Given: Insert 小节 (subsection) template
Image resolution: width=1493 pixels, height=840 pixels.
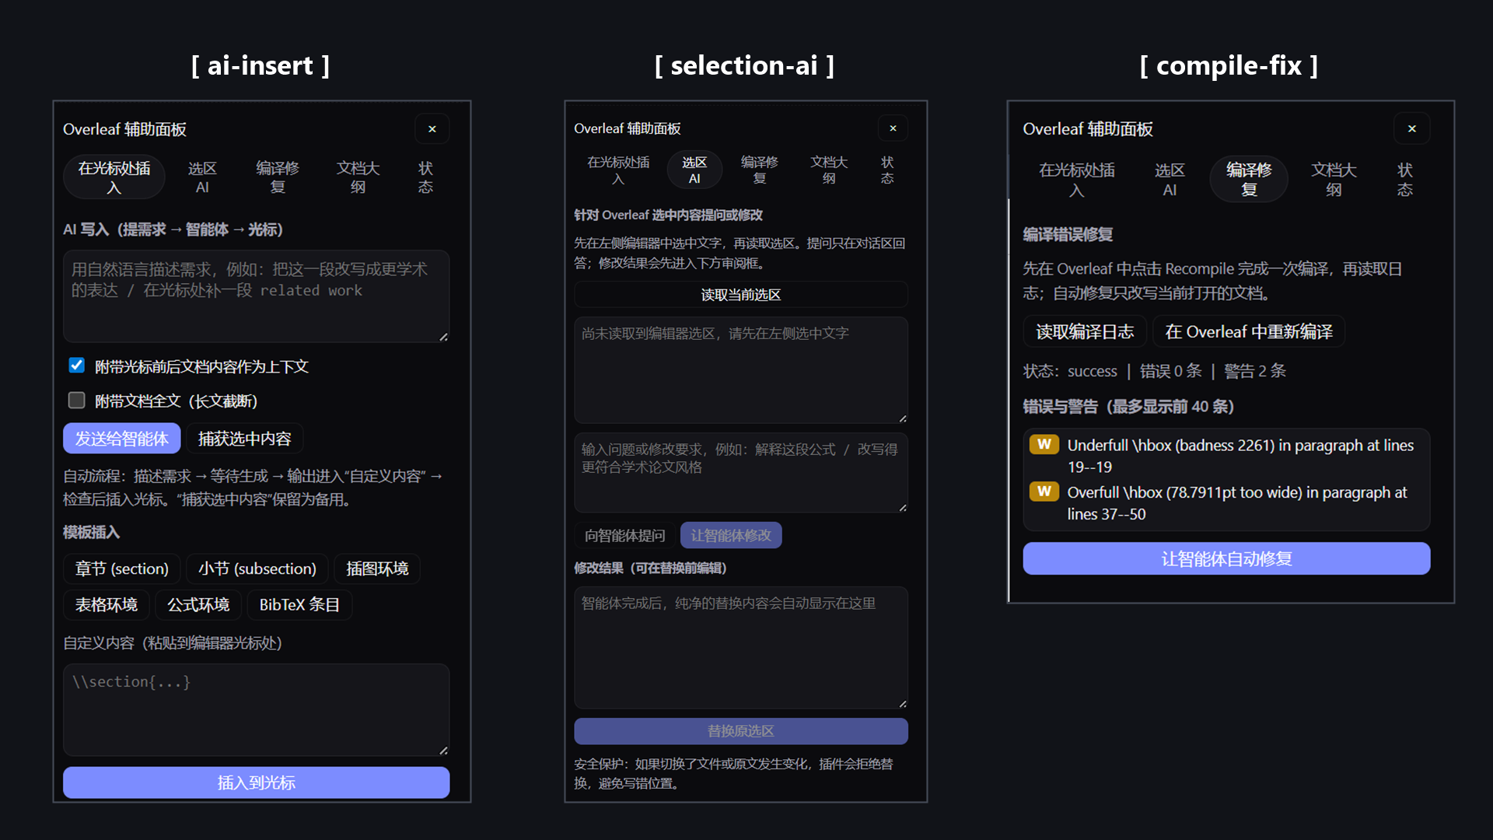Looking at the screenshot, I should pyautogui.click(x=257, y=569).
